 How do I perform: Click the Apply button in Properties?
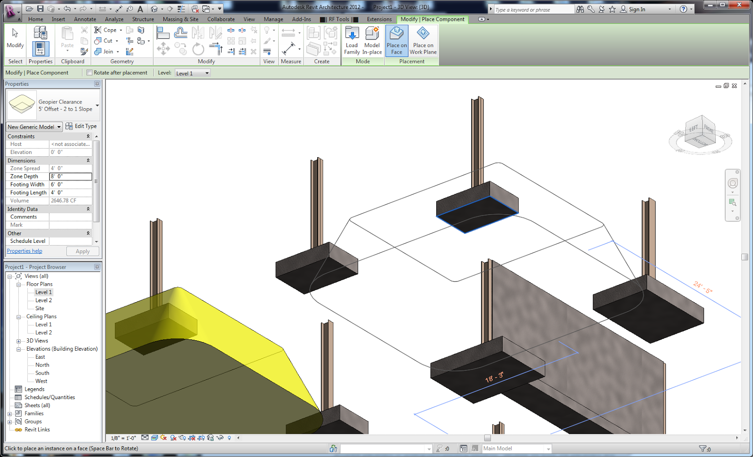pos(82,251)
